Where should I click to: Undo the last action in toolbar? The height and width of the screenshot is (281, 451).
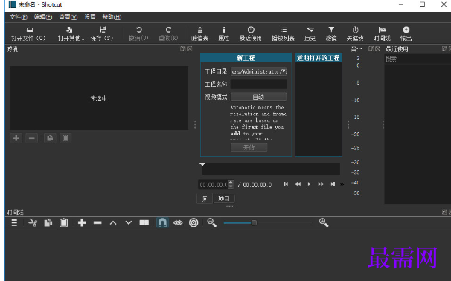[138, 33]
